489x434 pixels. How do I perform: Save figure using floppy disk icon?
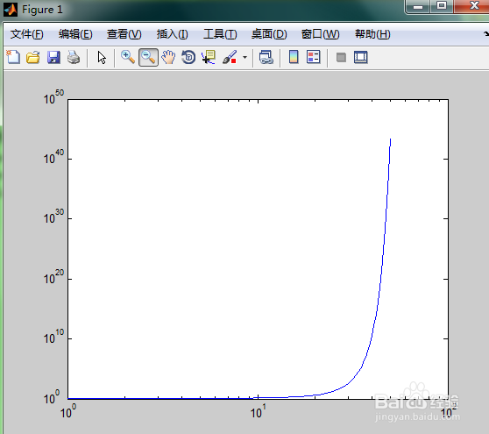pos(53,57)
